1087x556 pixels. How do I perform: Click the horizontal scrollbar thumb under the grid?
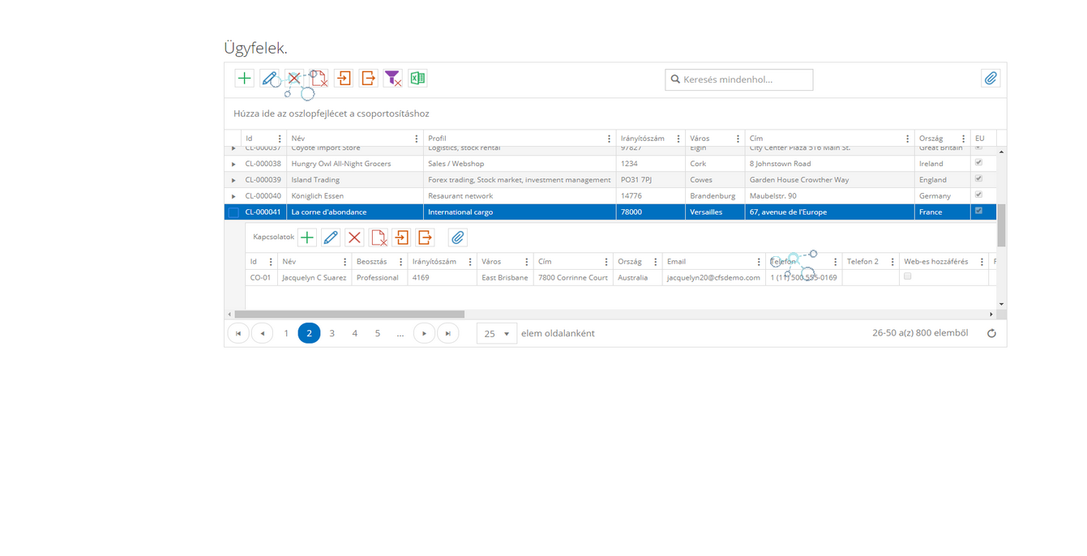coord(349,314)
